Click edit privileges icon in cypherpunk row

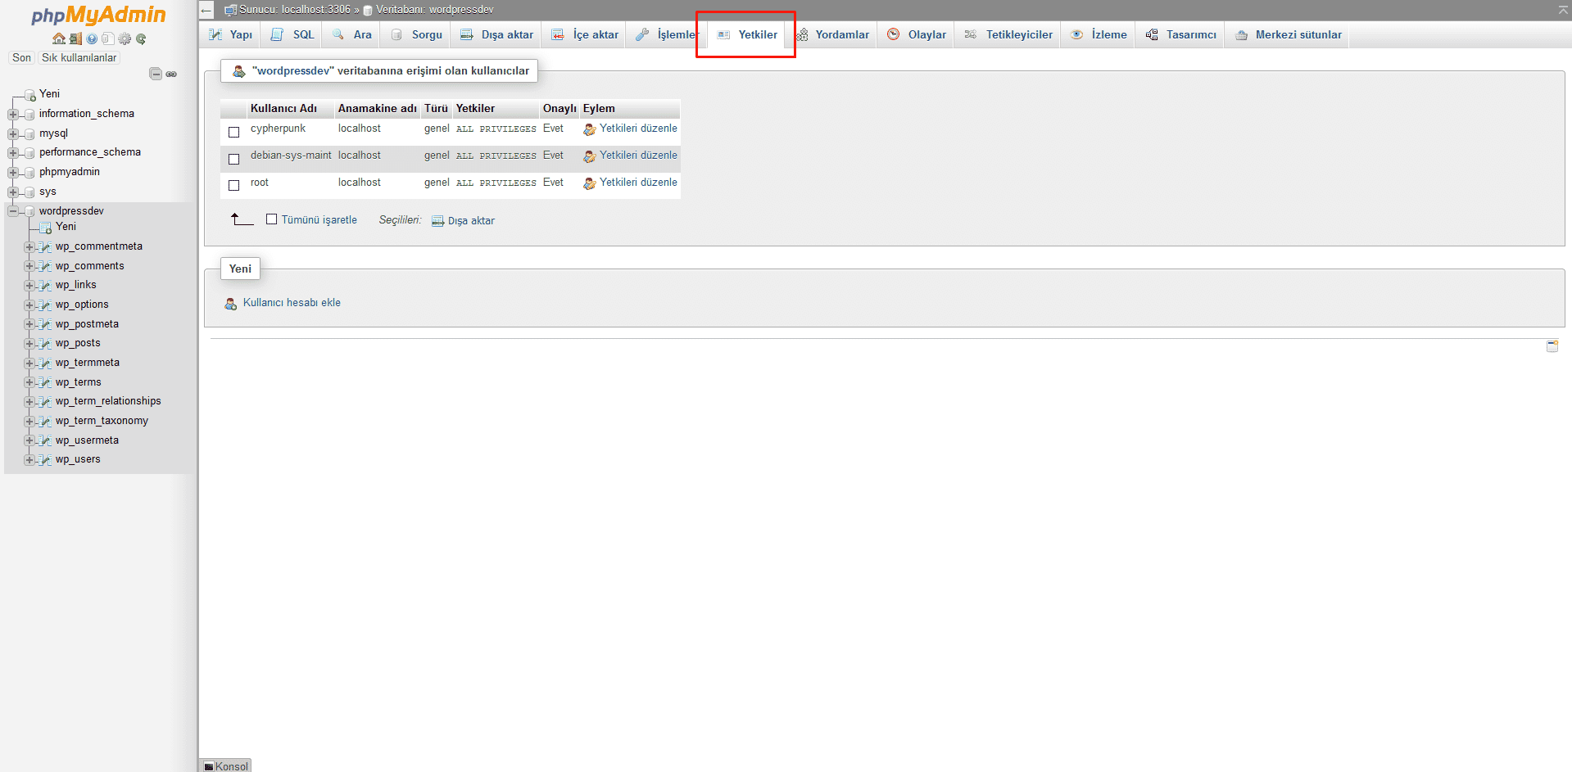pyautogui.click(x=589, y=129)
